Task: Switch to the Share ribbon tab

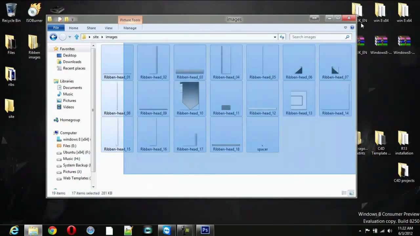Action: pos(91,28)
